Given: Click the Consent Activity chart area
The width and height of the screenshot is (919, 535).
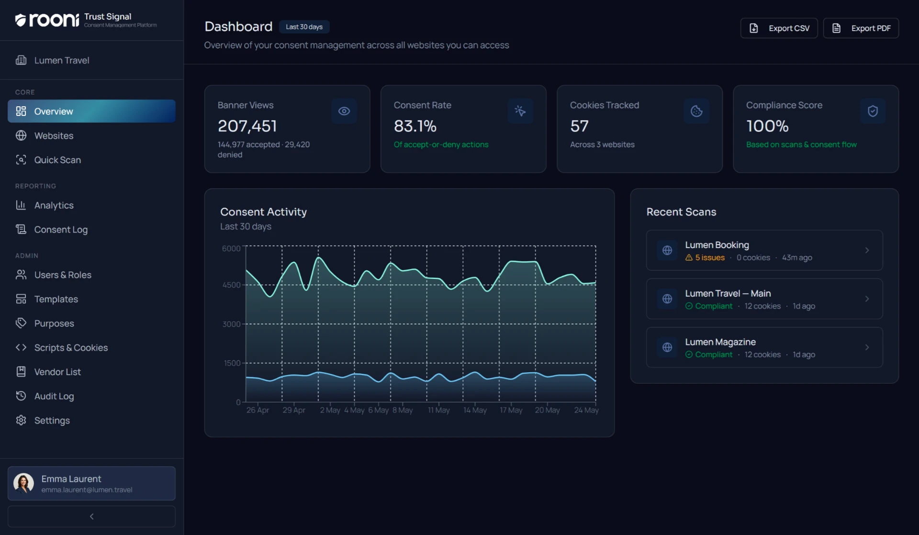Looking at the screenshot, I should 420,323.
